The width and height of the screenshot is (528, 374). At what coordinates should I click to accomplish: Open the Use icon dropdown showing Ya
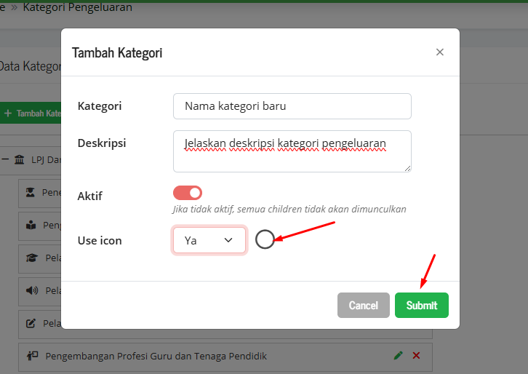coord(209,240)
